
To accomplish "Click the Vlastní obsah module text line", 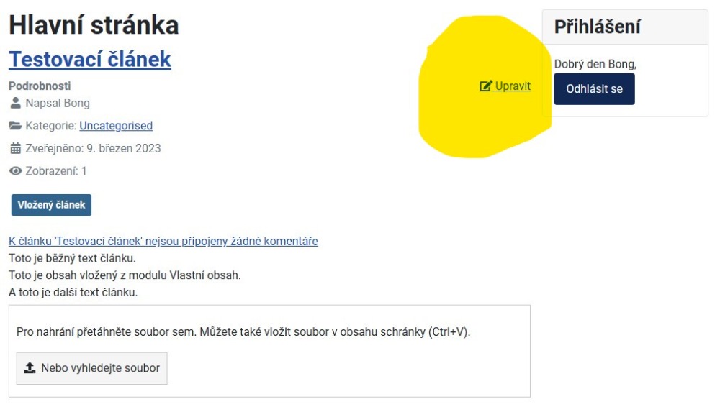I will [125, 275].
